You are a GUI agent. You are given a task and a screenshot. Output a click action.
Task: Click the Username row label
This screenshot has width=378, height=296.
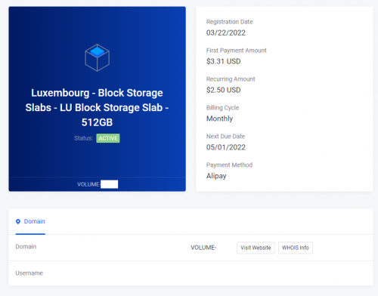29,273
